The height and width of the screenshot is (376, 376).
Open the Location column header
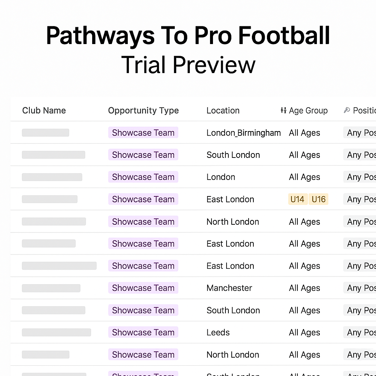point(223,111)
